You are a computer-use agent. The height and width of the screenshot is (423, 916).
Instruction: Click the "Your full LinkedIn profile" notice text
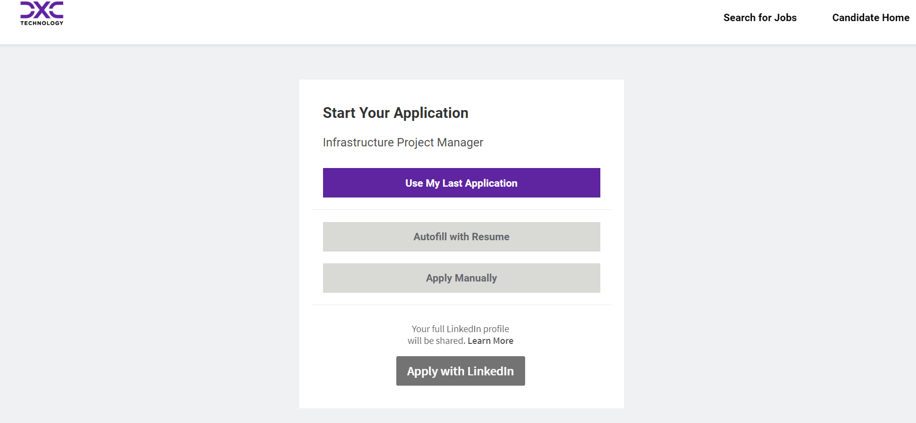click(460, 329)
